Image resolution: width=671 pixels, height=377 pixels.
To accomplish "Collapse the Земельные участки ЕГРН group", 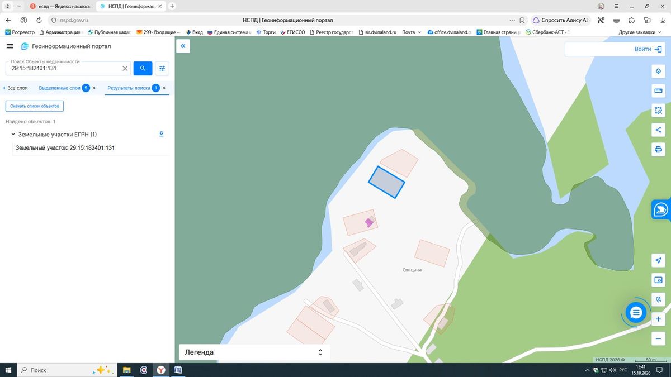I will coord(13,135).
